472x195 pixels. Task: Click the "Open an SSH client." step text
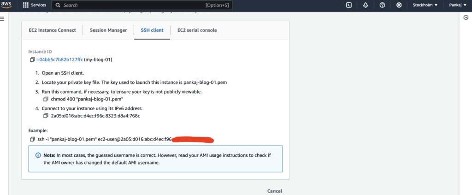pyautogui.click(x=63, y=73)
